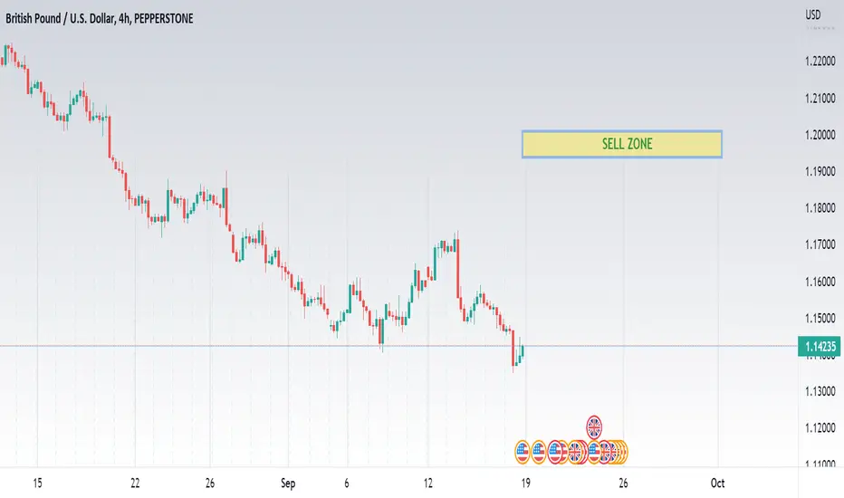Open the USD currency selector on the price axis
This screenshot has height=498, width=844.
pos(813,14)
